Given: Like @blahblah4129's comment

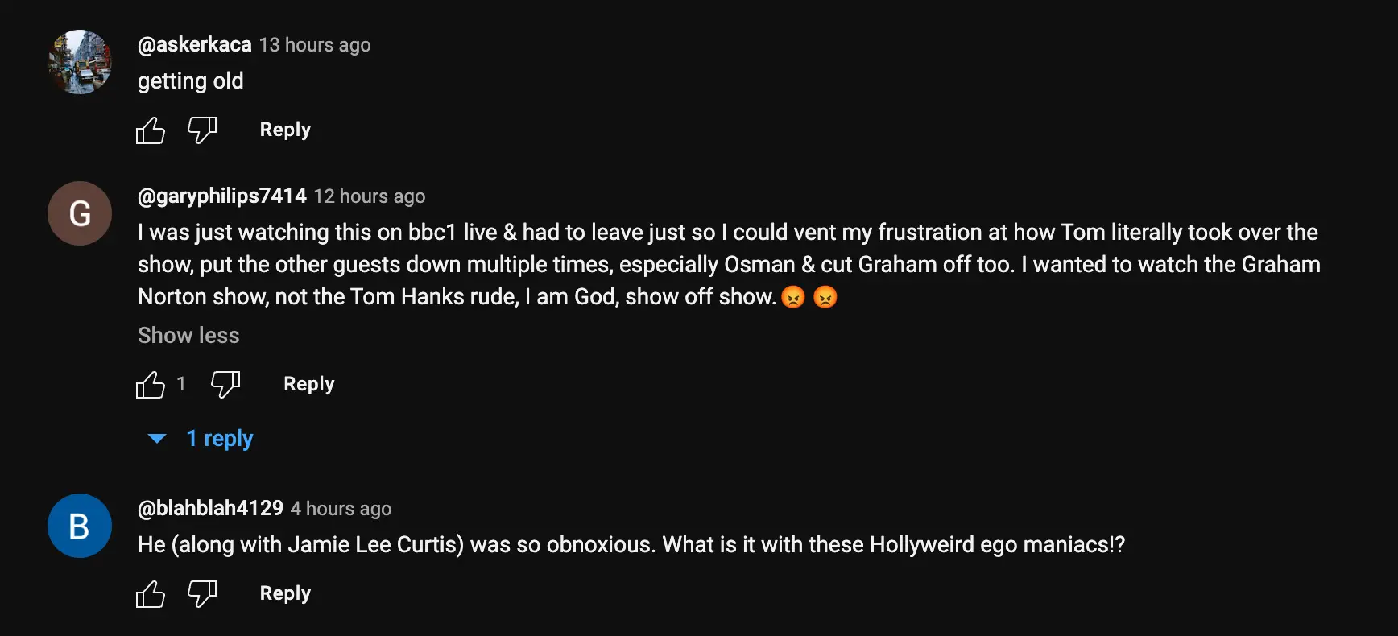Looking at the screenshot, I should 150,593.
